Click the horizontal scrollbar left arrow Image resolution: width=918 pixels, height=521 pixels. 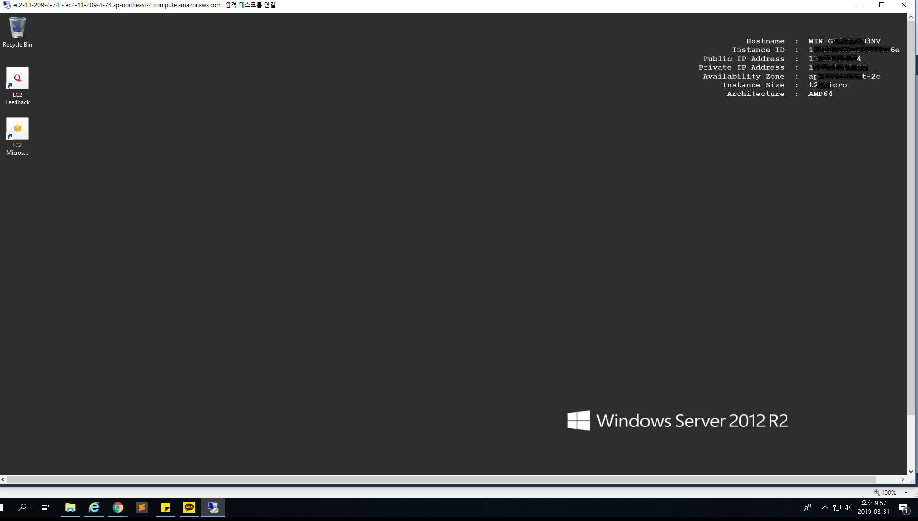tap(3, 479)
